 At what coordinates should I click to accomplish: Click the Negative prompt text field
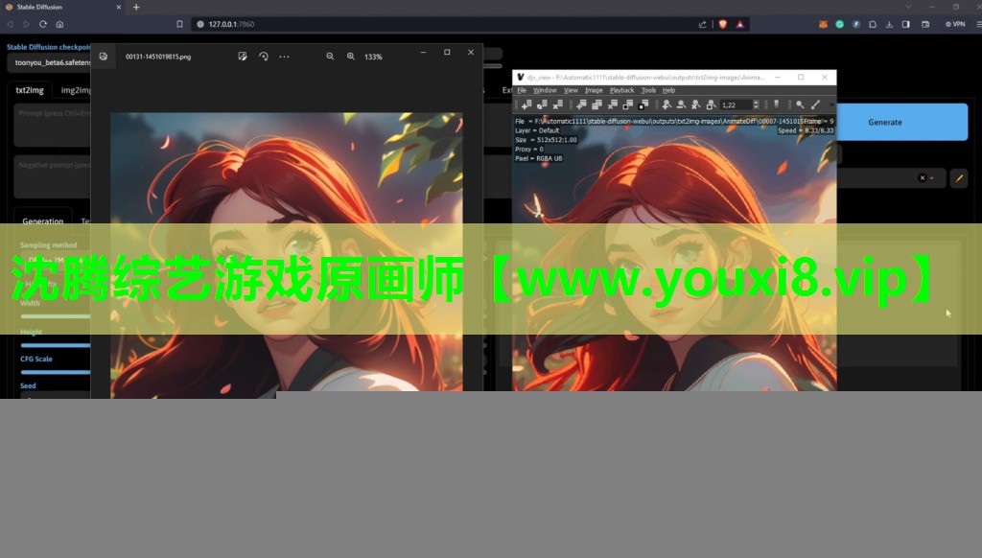pos(53,176)
